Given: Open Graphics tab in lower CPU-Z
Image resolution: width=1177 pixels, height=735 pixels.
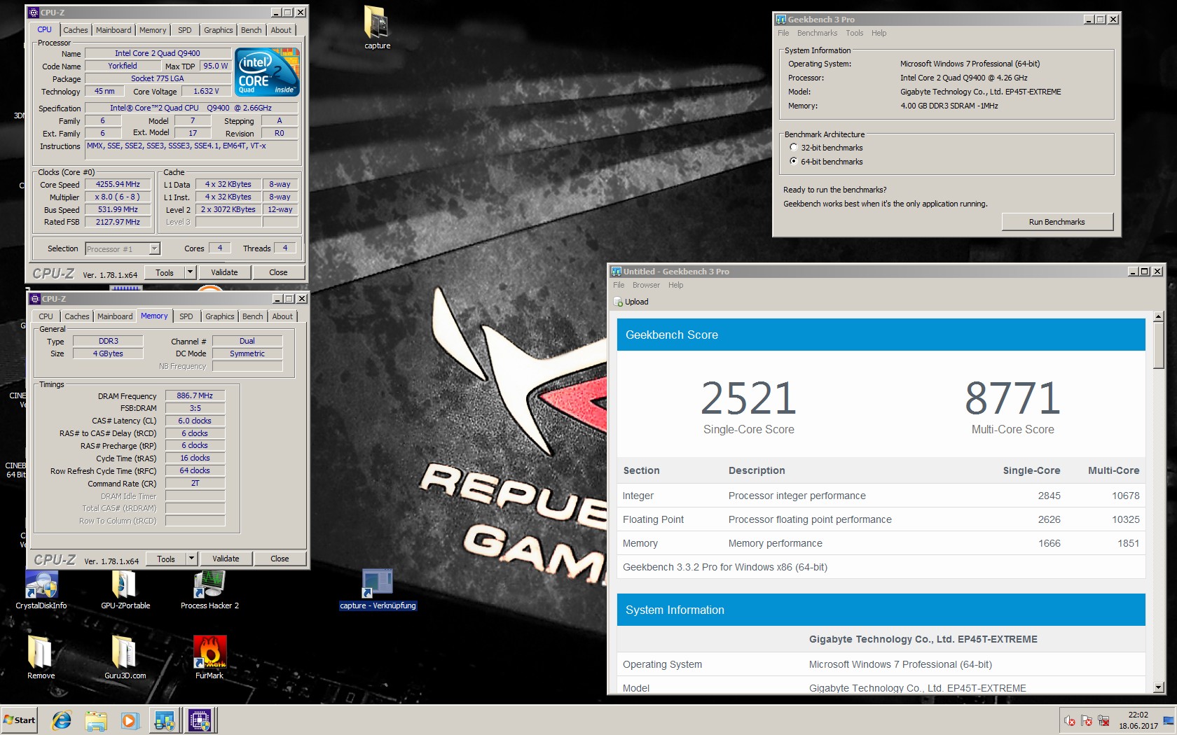Looking at the screenshot, I should tap(220, 316).
